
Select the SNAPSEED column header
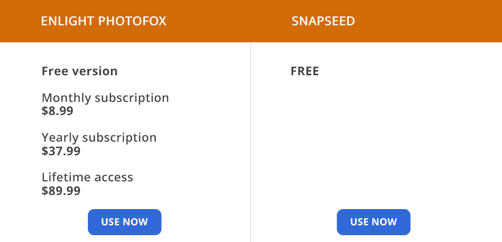click(323, 21)
